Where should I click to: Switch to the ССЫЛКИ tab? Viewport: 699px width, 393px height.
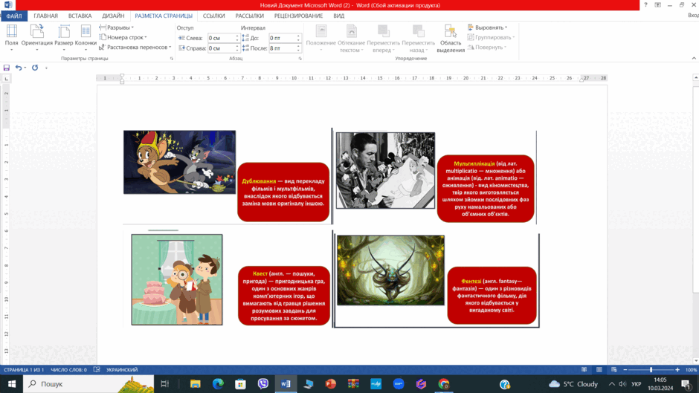click(214, 16)
